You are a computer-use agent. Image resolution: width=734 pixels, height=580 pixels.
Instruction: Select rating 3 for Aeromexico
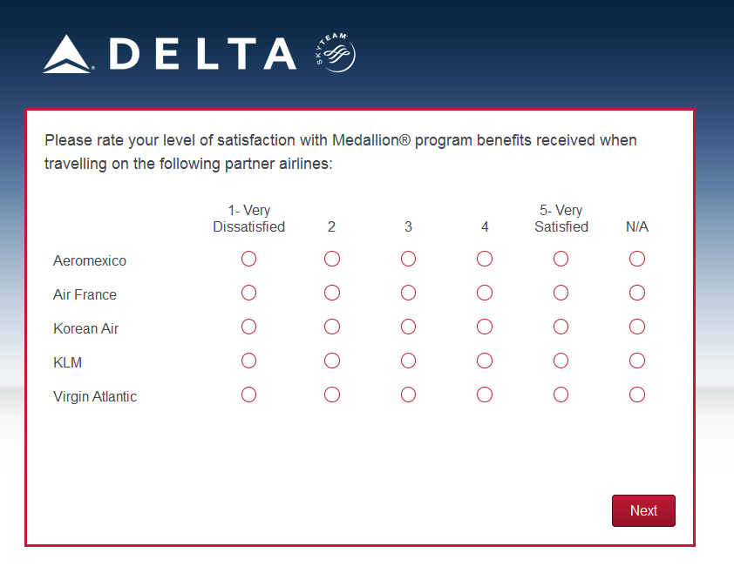[x=408, y=259]
